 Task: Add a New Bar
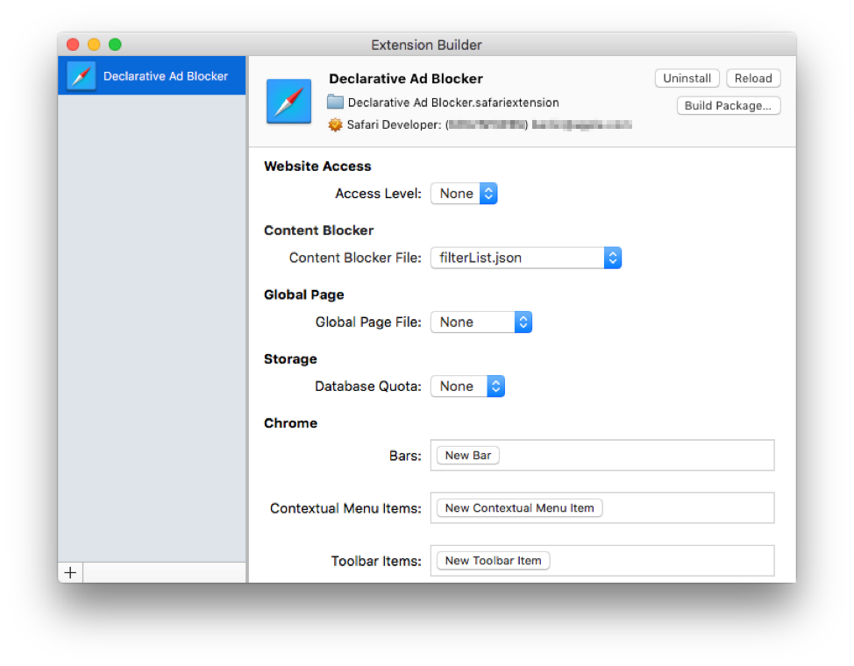pyautogui.click(x=468, y=456)
